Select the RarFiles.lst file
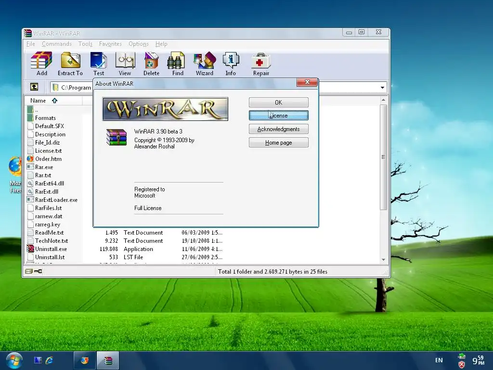This screenshot has height=370, width=493. tap(48, 208)
